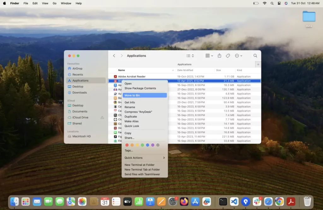This screenshot has height=210, width=323.
Task: Open Control Centre in the menu bar
Action: point(279,3)
